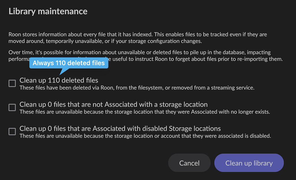This screenshot has width=296, height=180.
Task: Click the "Clean up library" button
Action: click(249, 163)
